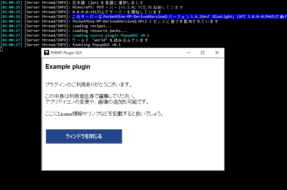The height and width of the screenshot is (190, 287).
Task: Click the Loading source plugin PopupGUI v0.1 line
Action: pos(75,35)
